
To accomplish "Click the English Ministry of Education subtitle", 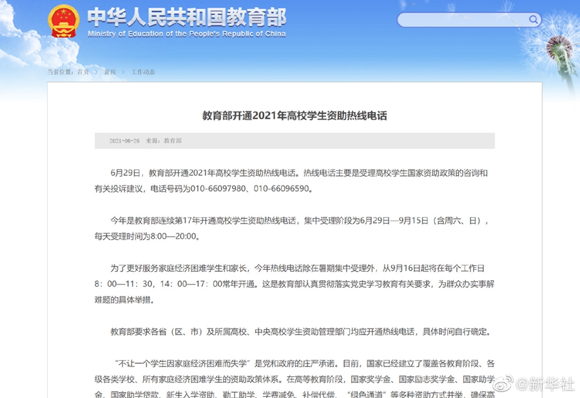I will point(186,33).
